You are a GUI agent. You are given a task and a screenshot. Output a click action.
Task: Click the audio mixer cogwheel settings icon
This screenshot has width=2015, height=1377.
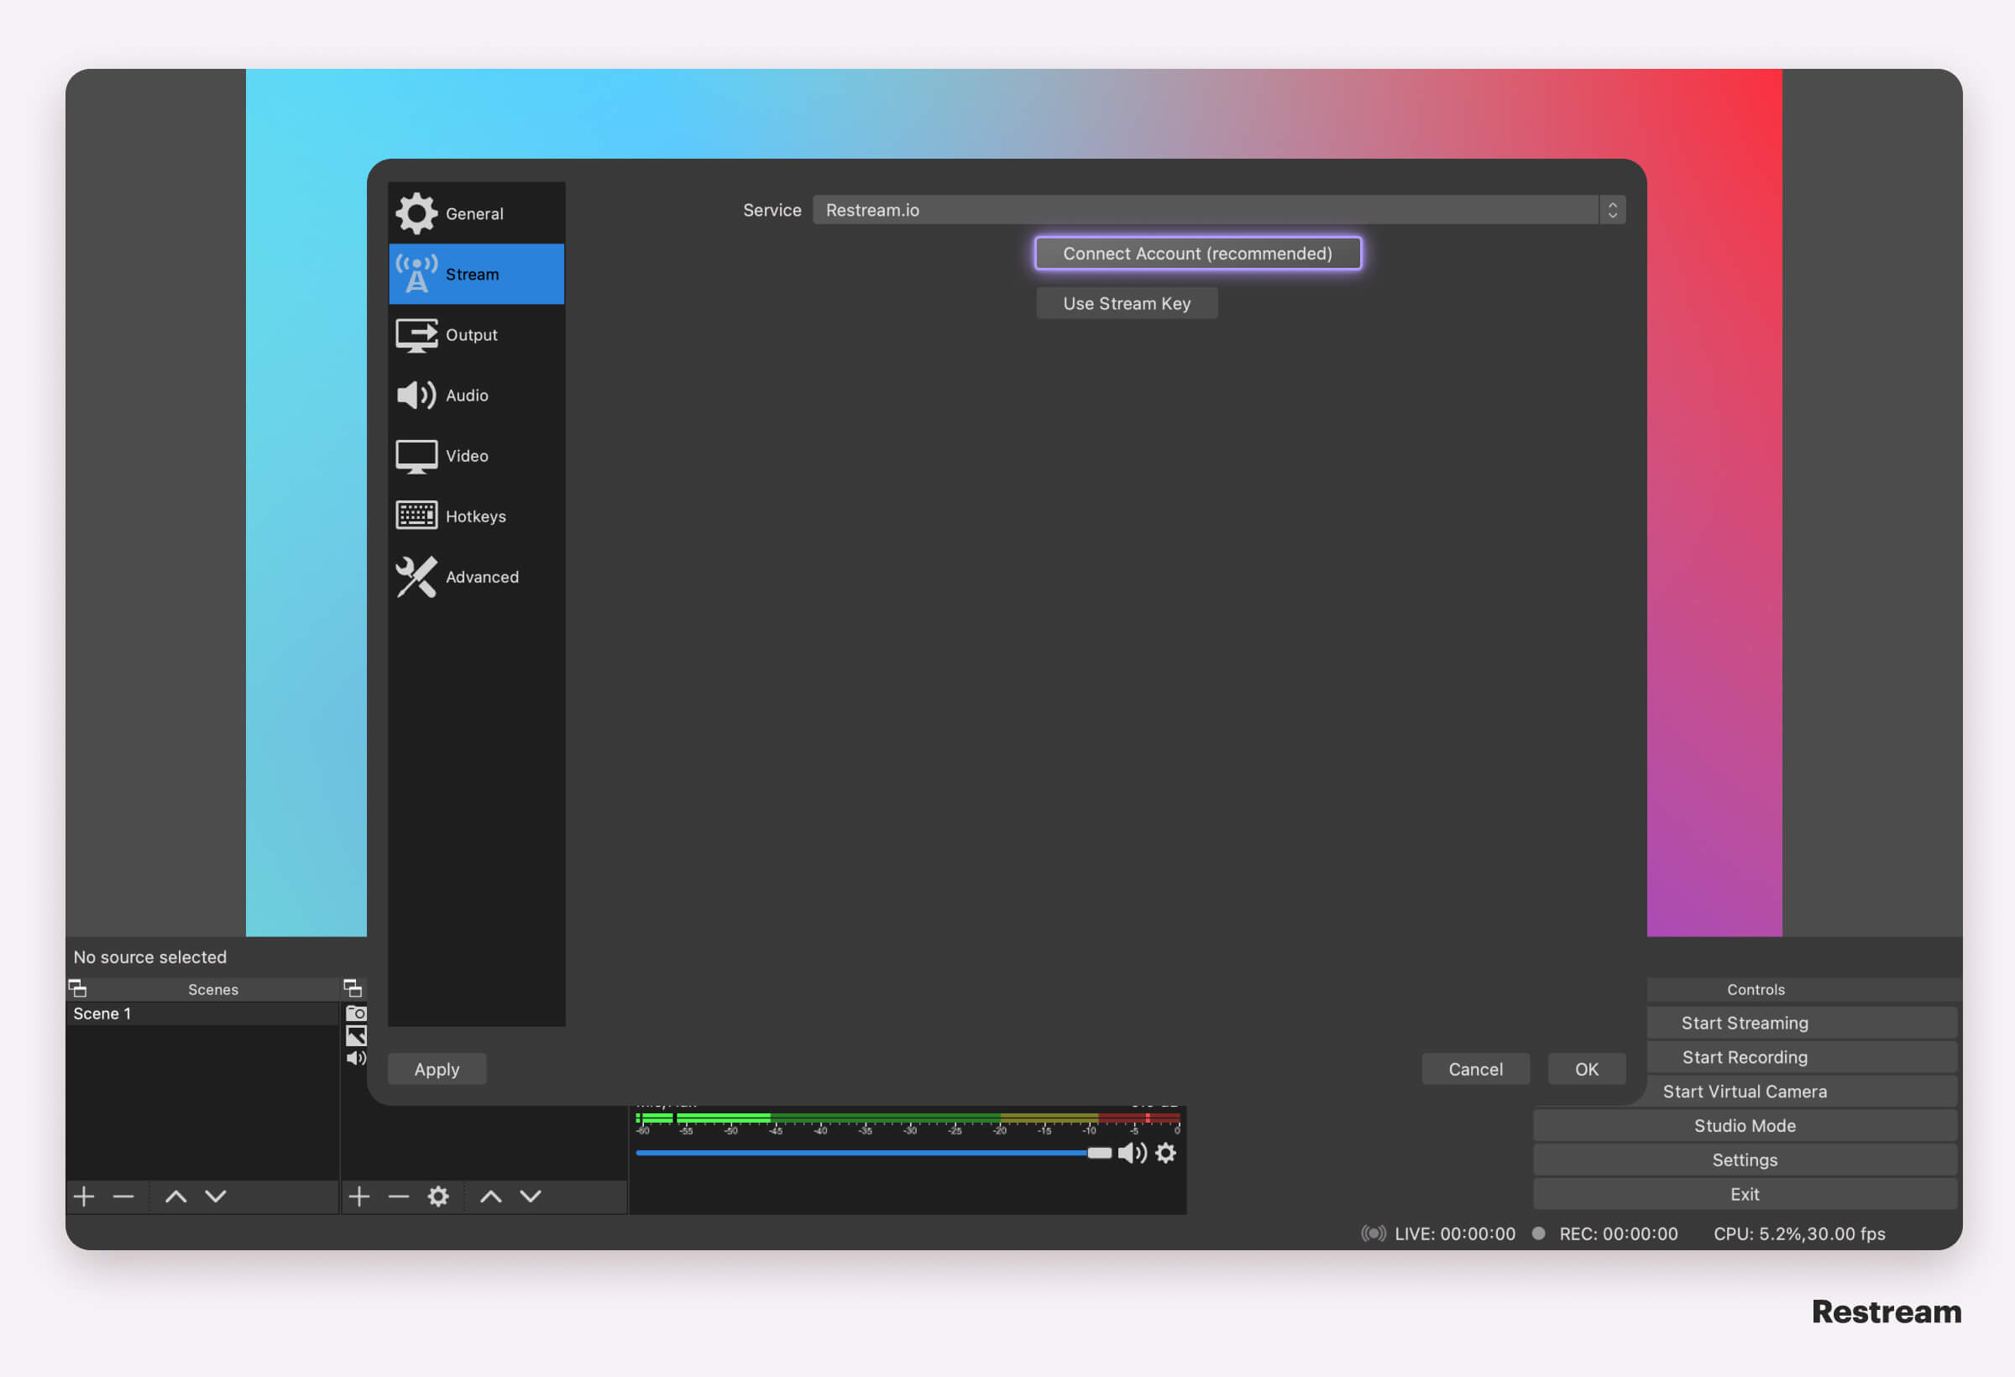1167,1150
